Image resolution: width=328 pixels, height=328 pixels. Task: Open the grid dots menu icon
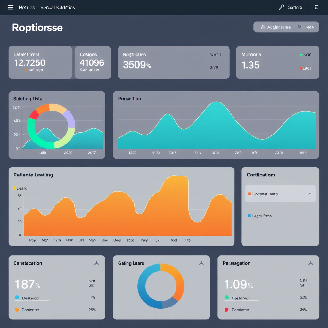click(x=316, y=7)
